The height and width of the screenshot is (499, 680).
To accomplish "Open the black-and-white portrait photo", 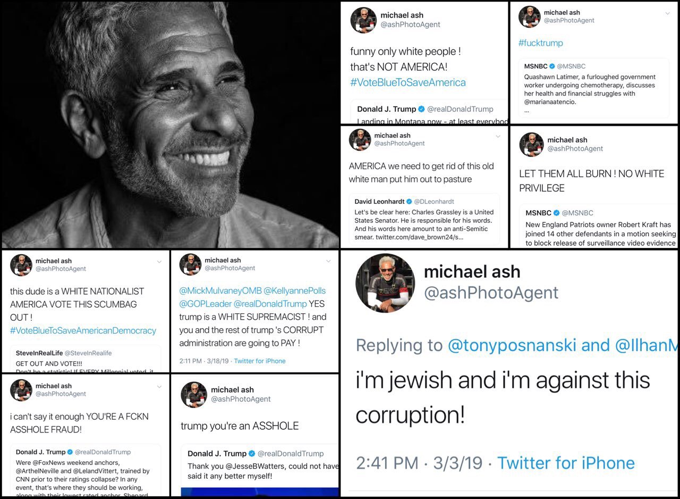I will (170, 125).
